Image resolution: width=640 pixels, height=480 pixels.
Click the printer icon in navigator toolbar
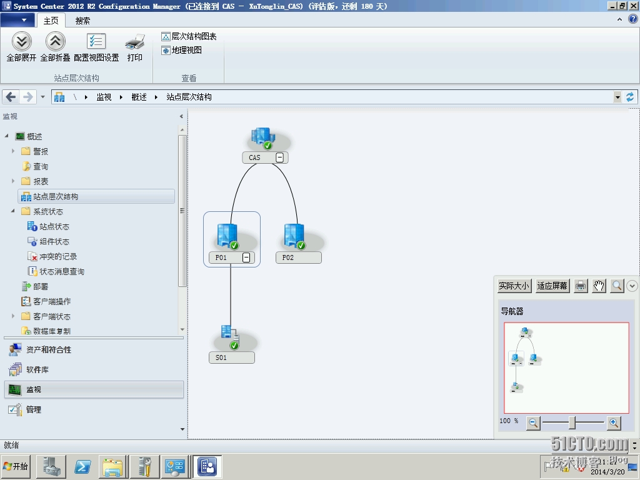tap(581, 286)
